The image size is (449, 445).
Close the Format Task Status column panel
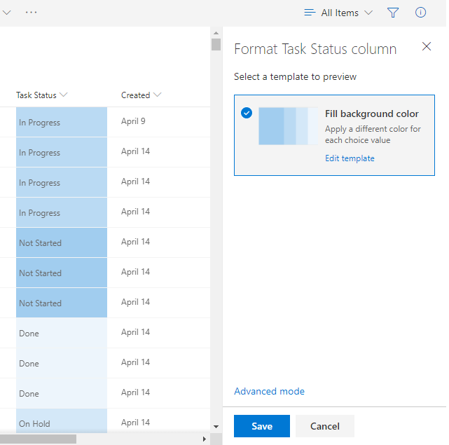(x=427, y=46)
